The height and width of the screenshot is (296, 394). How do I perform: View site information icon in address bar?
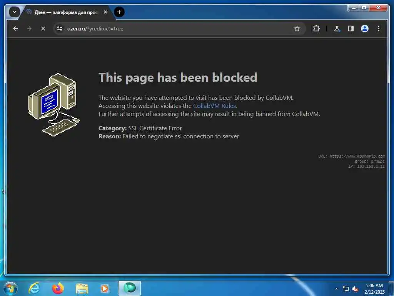coord(60,29)
